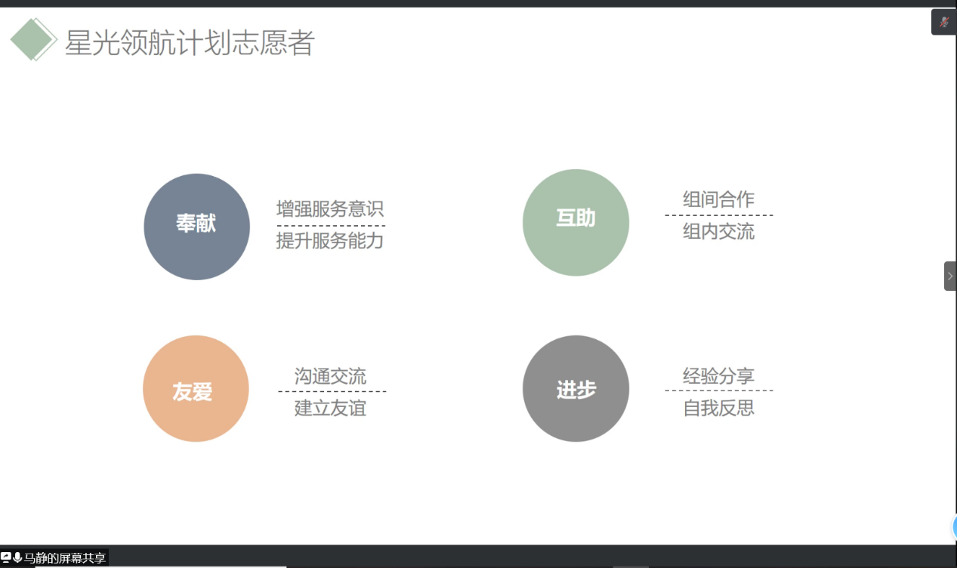The height and width of the screenshot is (568, 957).
Task: Click the text 自我反思
Action: click(718, 409)
